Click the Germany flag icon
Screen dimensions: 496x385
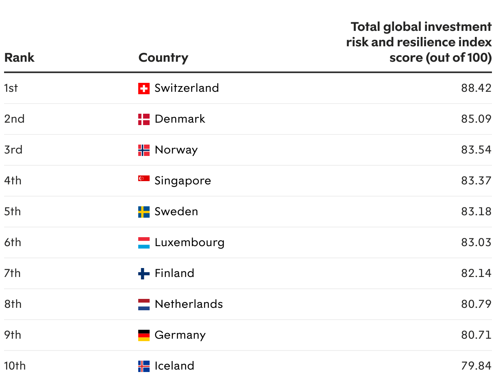144,335
